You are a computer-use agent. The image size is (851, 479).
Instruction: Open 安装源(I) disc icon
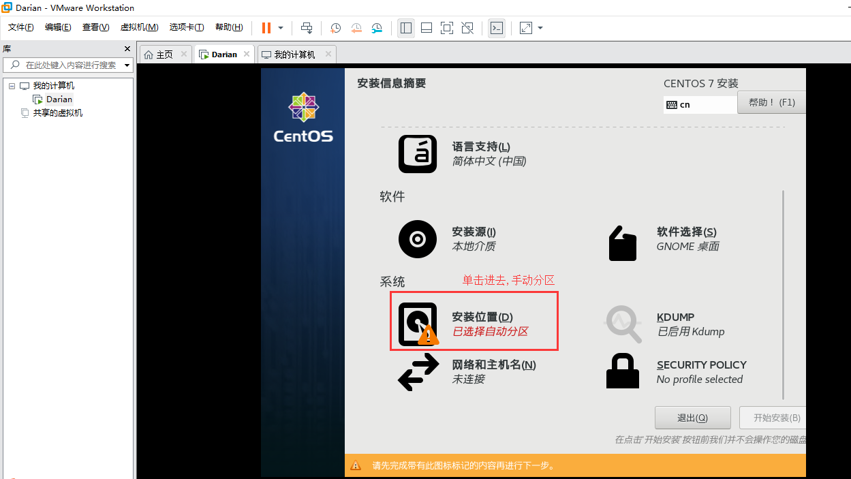pyautogui.click(x=418, y=239)
